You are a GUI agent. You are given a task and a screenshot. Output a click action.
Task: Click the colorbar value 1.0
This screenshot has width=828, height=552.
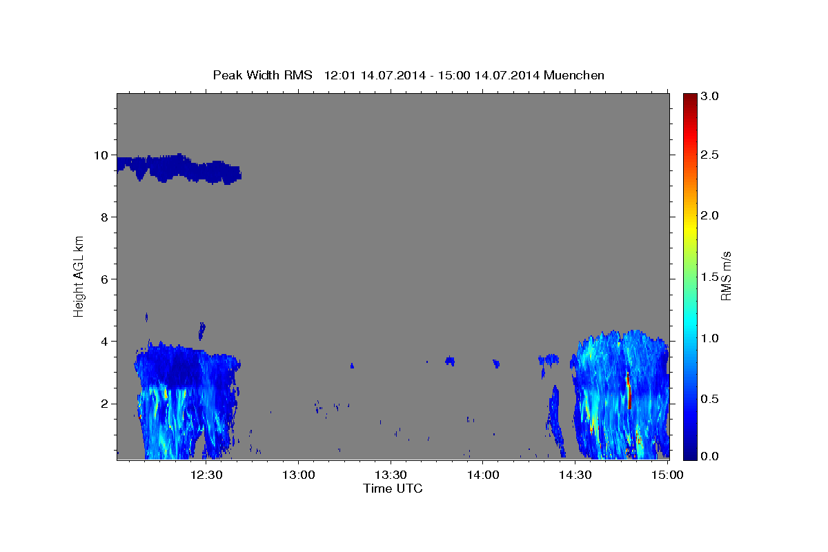710,338
